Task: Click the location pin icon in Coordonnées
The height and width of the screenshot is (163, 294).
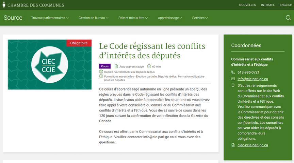Action: point(233,86)
